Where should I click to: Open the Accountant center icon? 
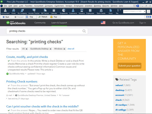pos(5,11)
